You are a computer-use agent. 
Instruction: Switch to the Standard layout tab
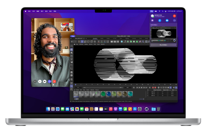click(95, 38)
